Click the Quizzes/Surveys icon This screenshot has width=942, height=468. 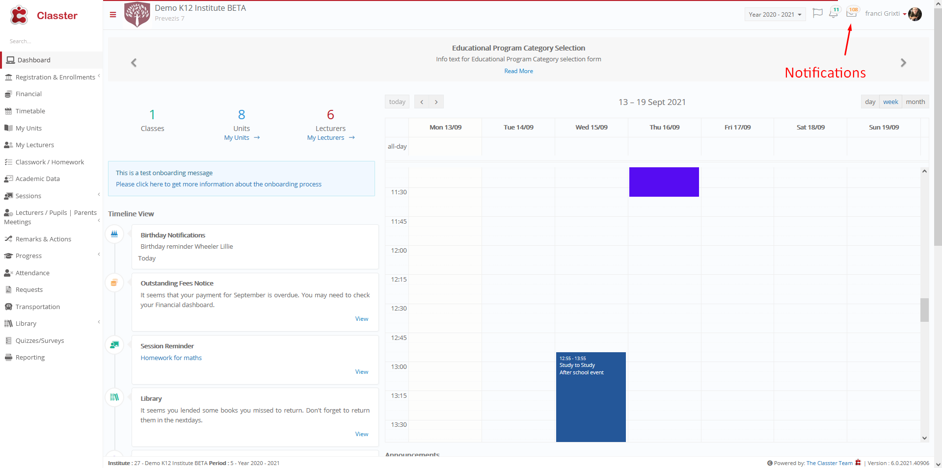tap(8, 340)
